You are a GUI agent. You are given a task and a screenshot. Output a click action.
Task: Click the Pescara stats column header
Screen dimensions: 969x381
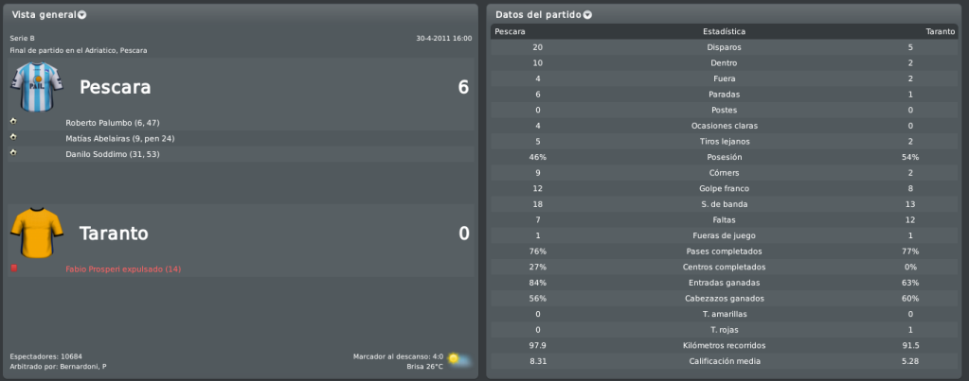[x=510, y=31]
